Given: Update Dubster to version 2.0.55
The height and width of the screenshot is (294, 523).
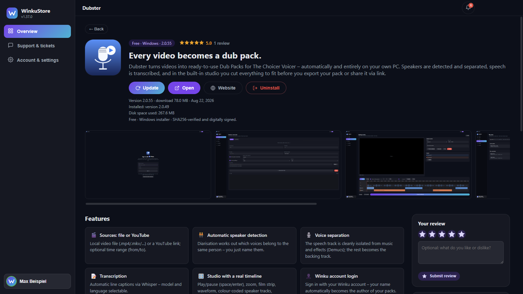Looking at the screenshot, I should (x=147, y=88).
